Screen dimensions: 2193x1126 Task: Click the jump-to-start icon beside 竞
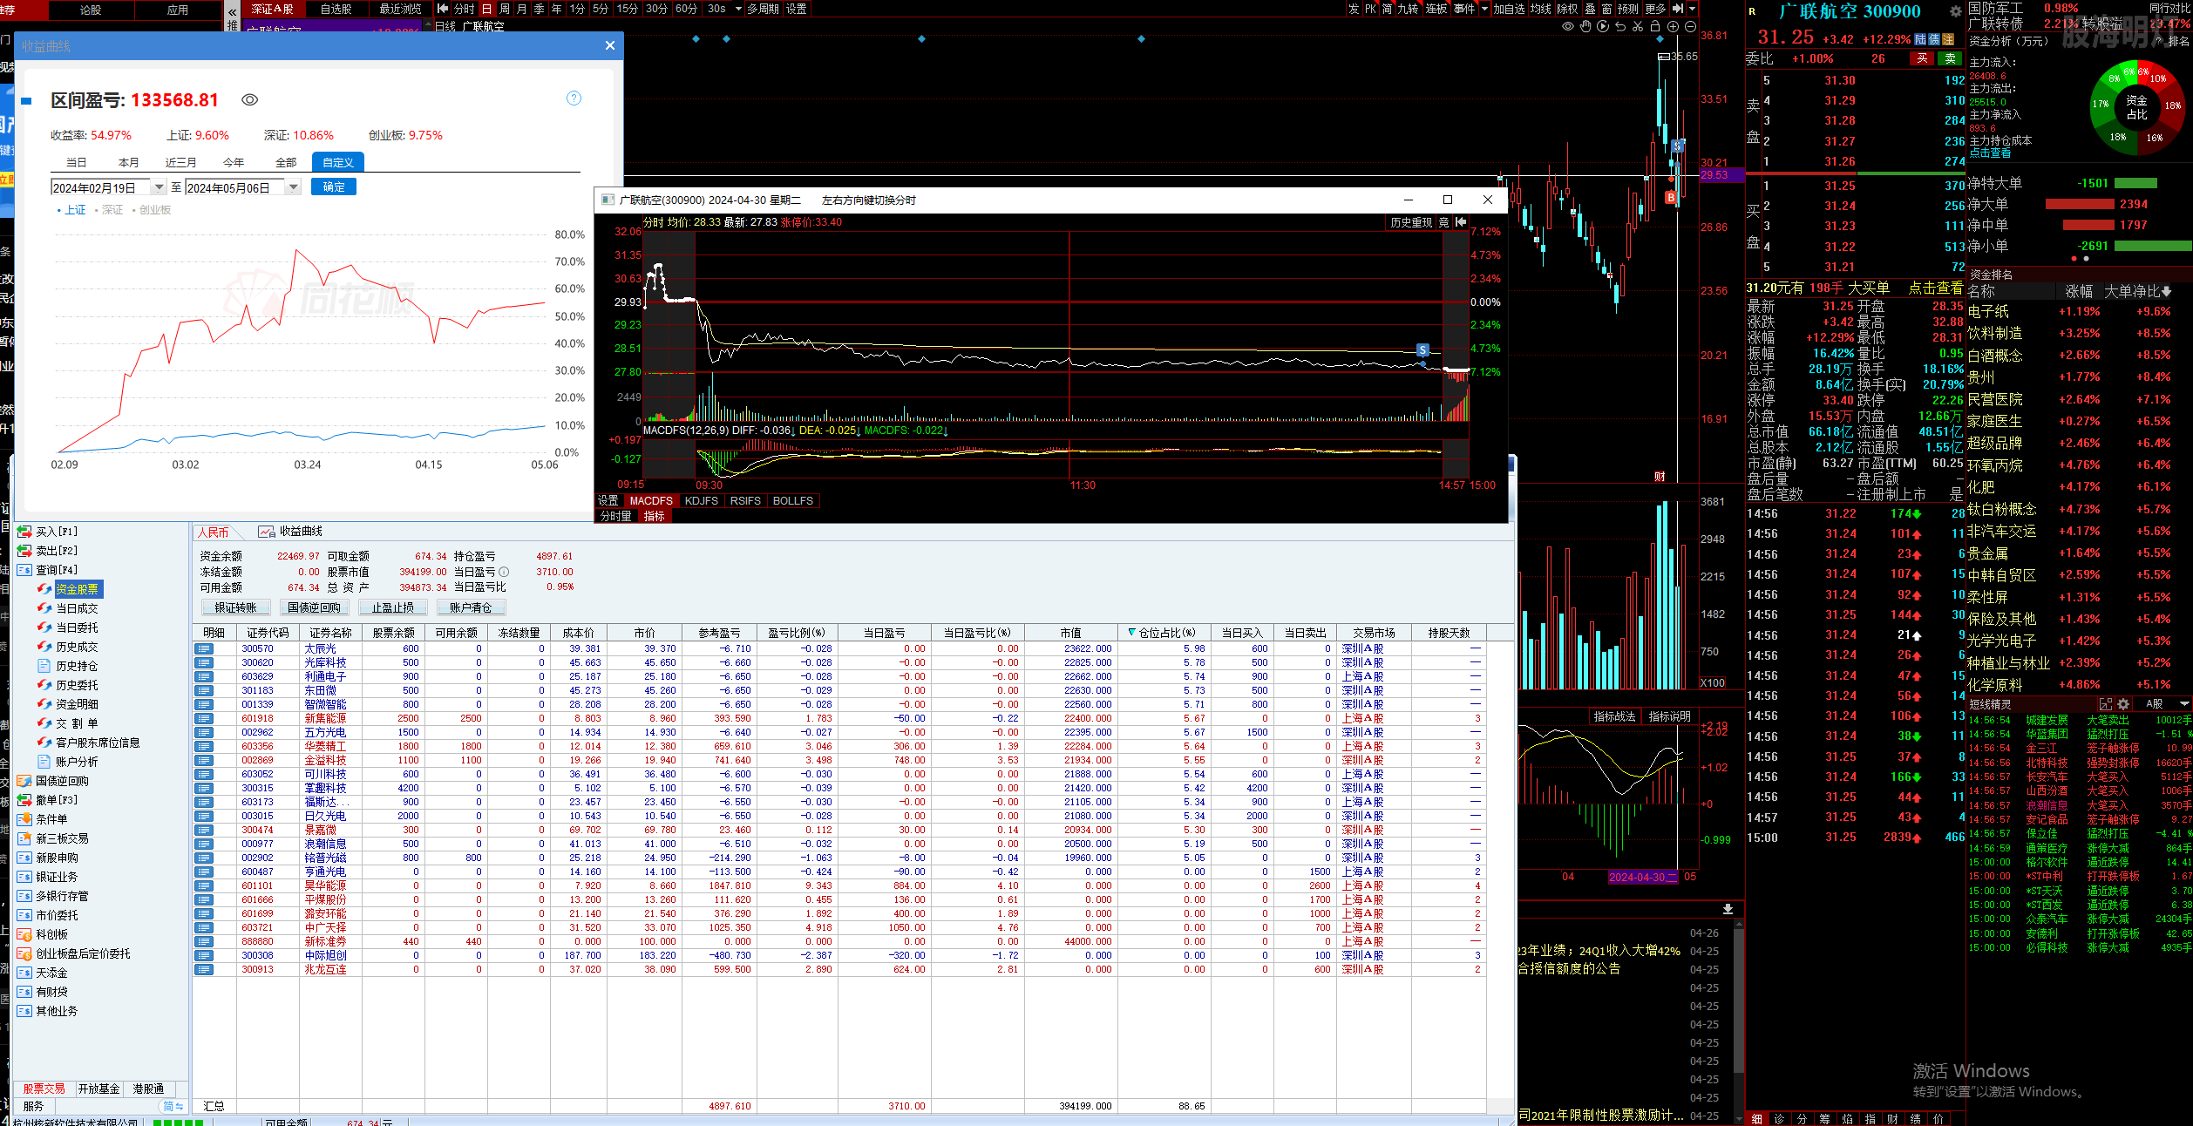pos(1461,222)
